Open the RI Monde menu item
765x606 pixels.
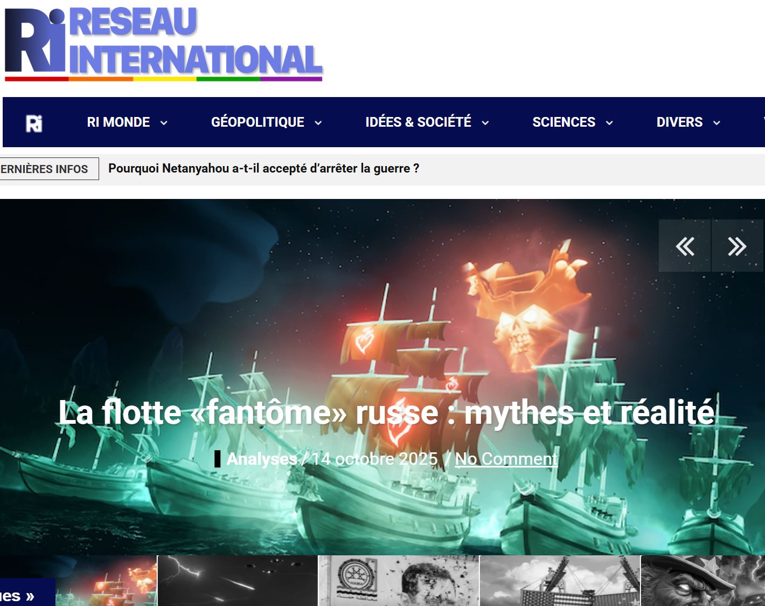(x=119, y=122)
